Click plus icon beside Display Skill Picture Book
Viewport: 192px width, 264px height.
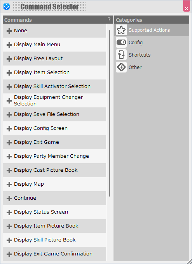pos(9,241)
